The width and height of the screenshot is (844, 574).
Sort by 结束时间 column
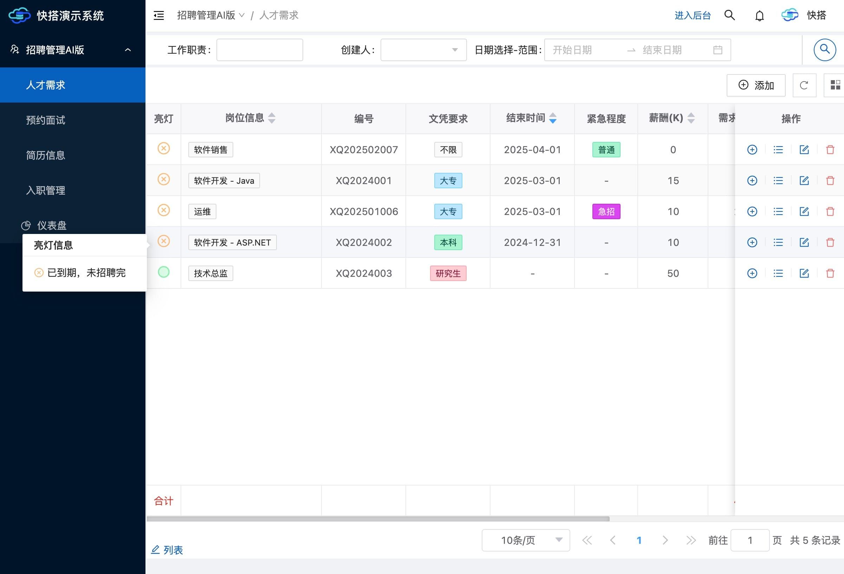(552, 118)
